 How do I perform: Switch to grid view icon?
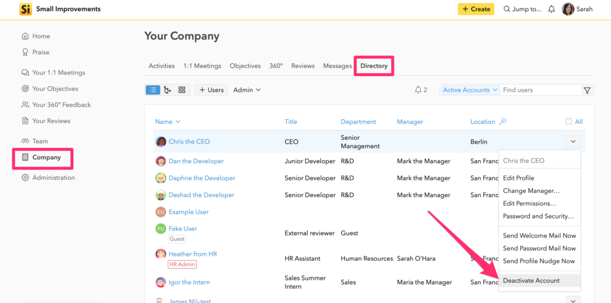pos(181,90)
